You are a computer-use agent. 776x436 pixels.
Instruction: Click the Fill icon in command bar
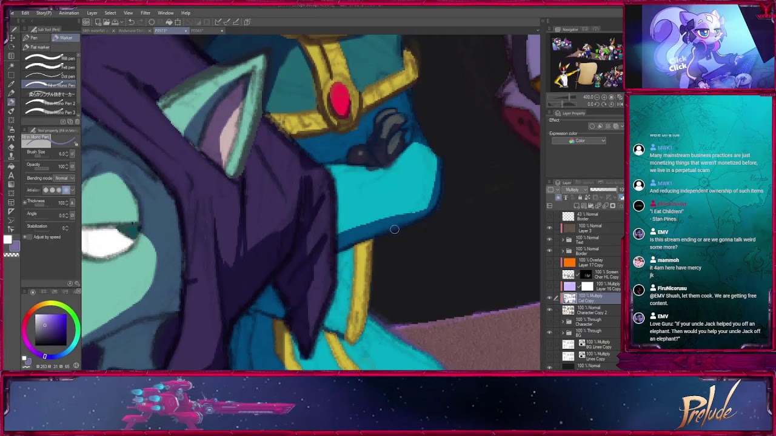(x=169, y=22)
